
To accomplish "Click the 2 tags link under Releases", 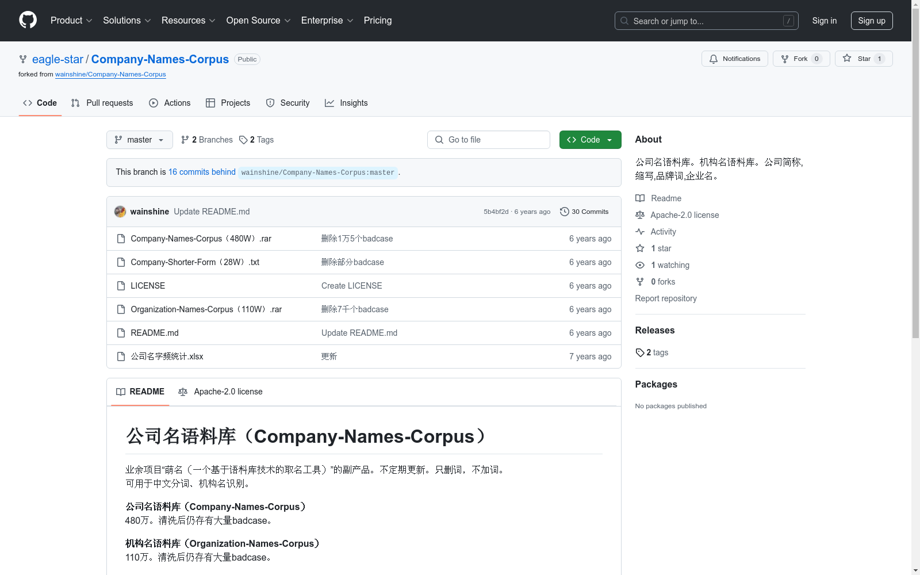I will point(652,352).
